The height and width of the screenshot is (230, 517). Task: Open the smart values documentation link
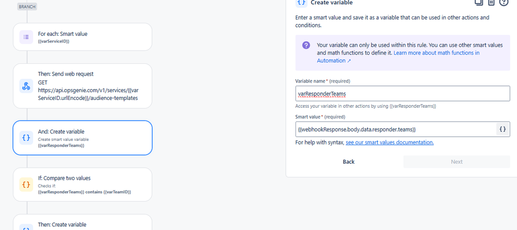(390, 142)
